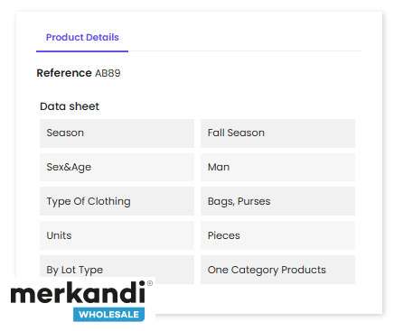
Task: Click the bold Reference label
Action: 64,73
